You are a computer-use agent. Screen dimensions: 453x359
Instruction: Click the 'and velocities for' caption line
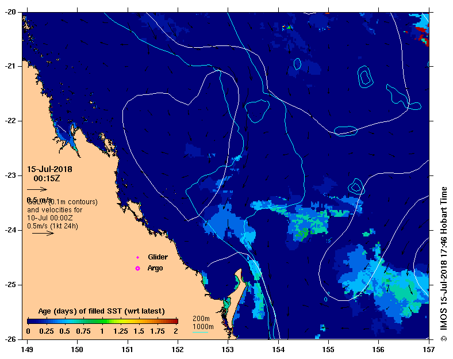[55, 209]
